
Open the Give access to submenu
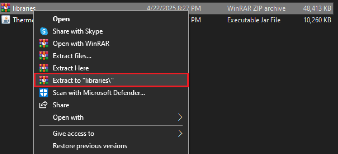[x=111, y=134]
